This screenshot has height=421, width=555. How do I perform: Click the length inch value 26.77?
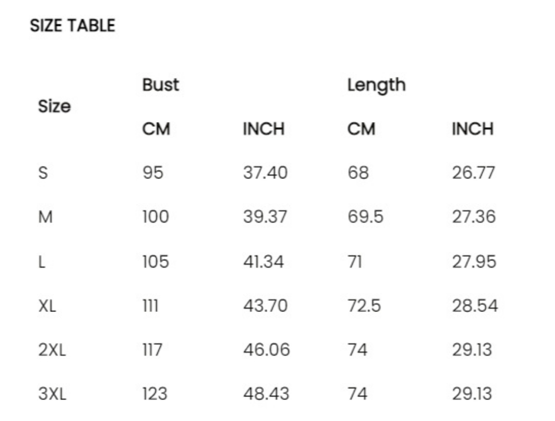tap(474, 173)
